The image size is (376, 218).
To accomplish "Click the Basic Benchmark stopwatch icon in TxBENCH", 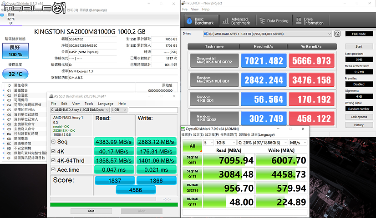I will click(x=189, y=21).
